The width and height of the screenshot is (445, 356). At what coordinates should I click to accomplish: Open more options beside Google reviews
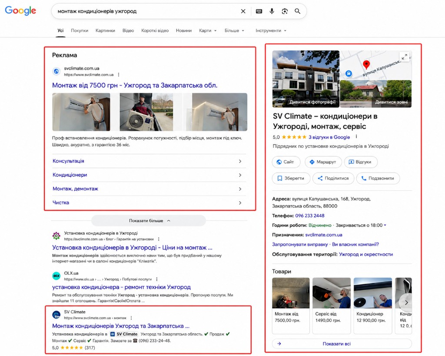pos(356,137)
